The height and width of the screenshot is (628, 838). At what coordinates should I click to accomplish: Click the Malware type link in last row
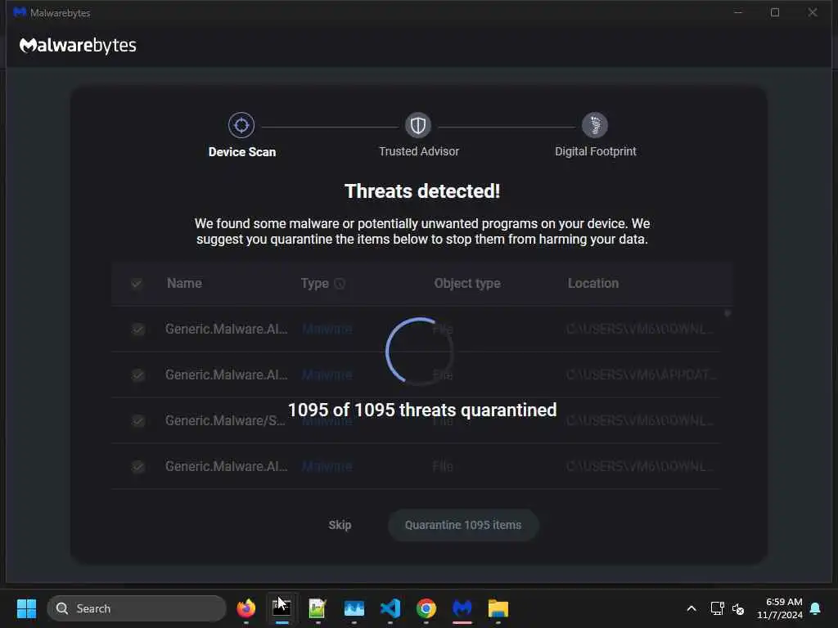327,467
